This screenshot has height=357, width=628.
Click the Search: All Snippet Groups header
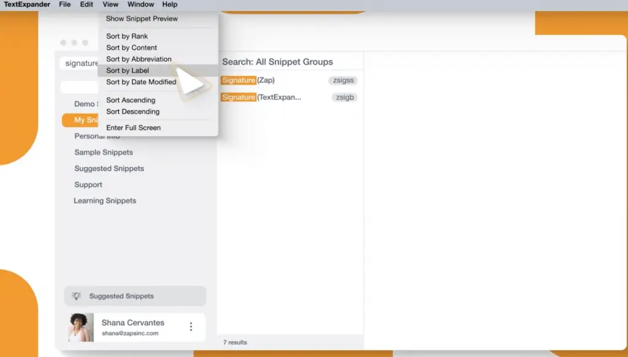(x=278, y=62)
